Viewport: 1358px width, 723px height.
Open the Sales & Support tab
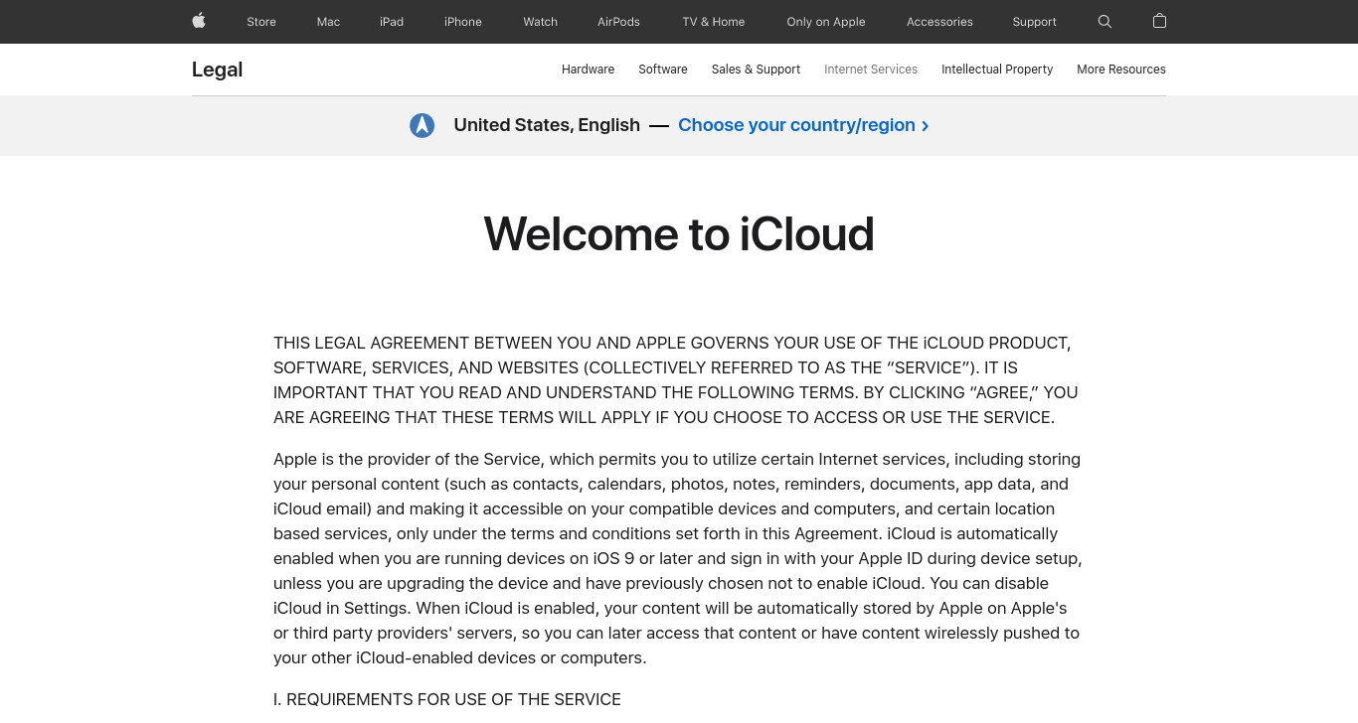pos(756,70)
